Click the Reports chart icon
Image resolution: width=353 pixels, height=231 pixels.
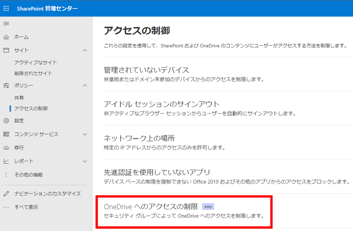(6, 161)
